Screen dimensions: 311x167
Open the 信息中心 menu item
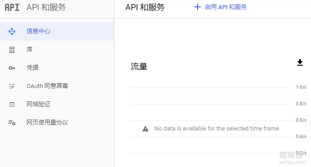click(x=57, y=31)
